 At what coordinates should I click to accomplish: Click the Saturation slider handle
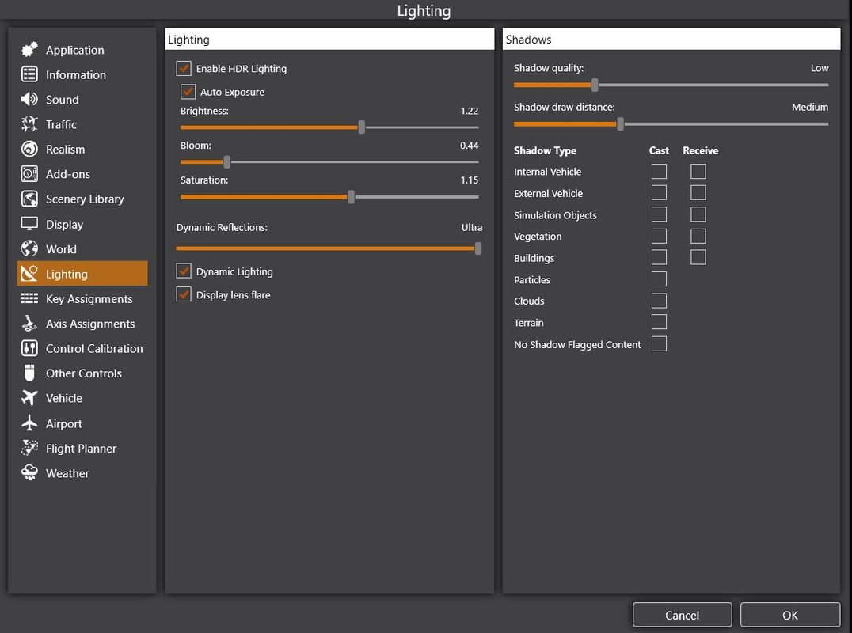[351, 196]
